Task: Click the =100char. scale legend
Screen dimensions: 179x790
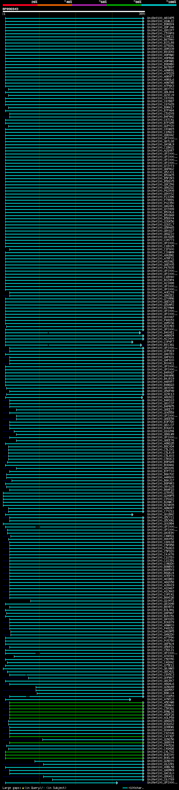Action: [x=133, y=788]
